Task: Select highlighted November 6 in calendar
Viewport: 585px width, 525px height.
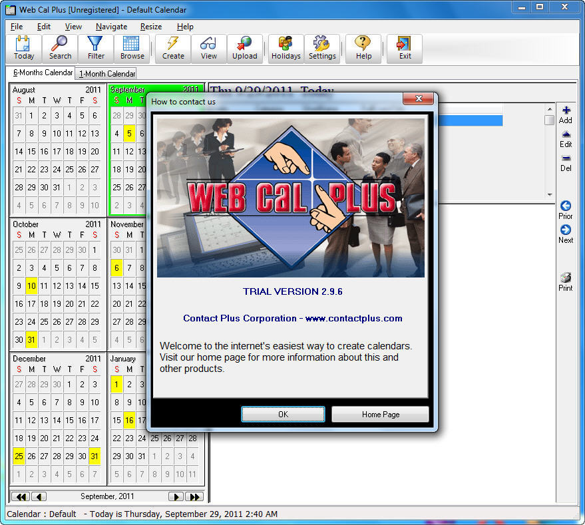Action: point(116,268)
